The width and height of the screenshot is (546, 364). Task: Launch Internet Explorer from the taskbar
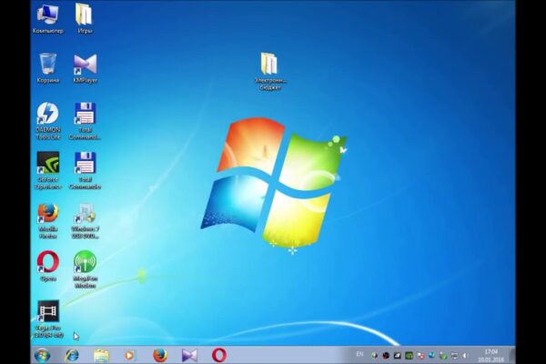pos(72,355)
